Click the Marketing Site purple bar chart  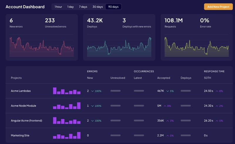67,135
